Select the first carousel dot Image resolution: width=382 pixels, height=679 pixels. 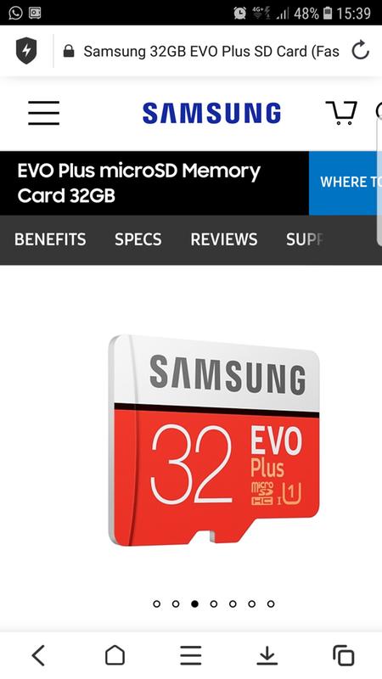[x=157, y=603]
